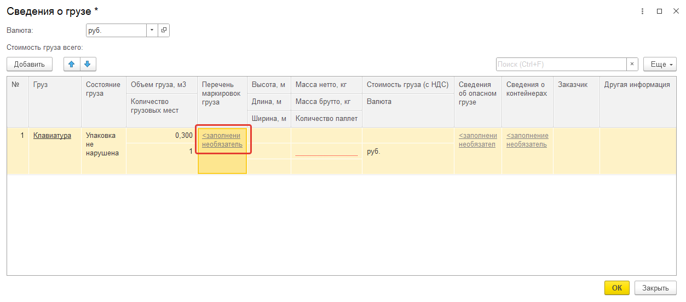Click the currency field showing руб.
Screen dimensions: 686x302
[116, 30]
